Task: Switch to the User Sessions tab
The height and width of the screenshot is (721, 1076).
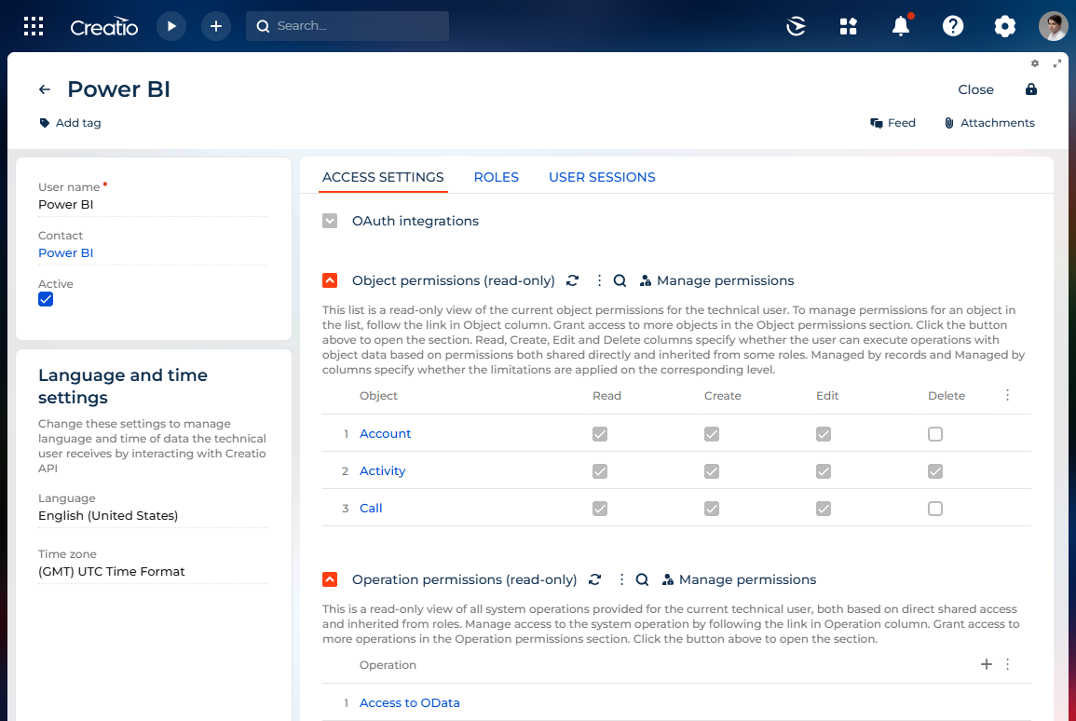Action: (602, 177)
